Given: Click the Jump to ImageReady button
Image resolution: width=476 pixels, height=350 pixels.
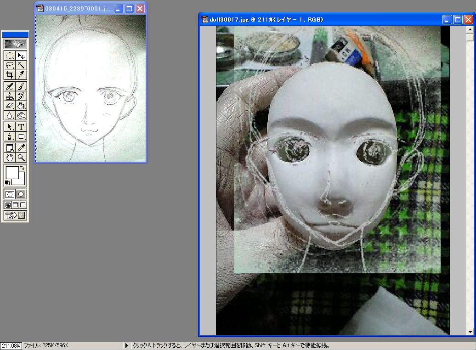Looking at the screenshot, I should pyautogui.click(x=15, y=215).
